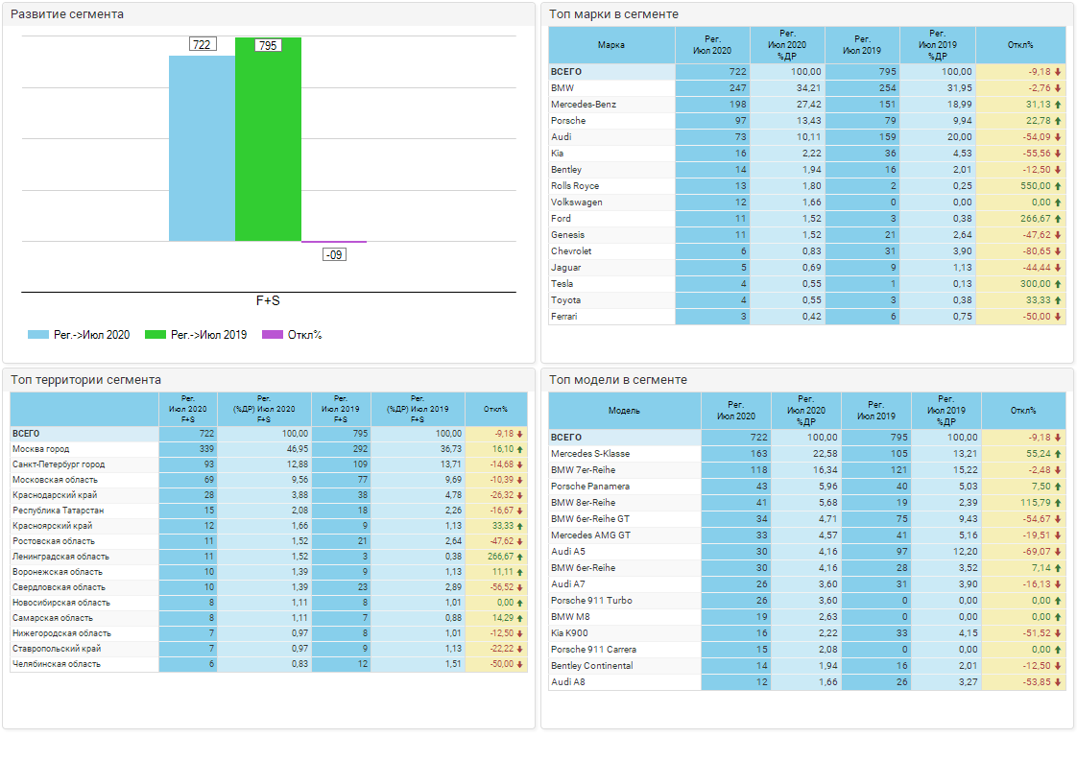The image size is (1077, 761).
Task: Select Республика Татарстан territory row
Action: coord(269,511)
